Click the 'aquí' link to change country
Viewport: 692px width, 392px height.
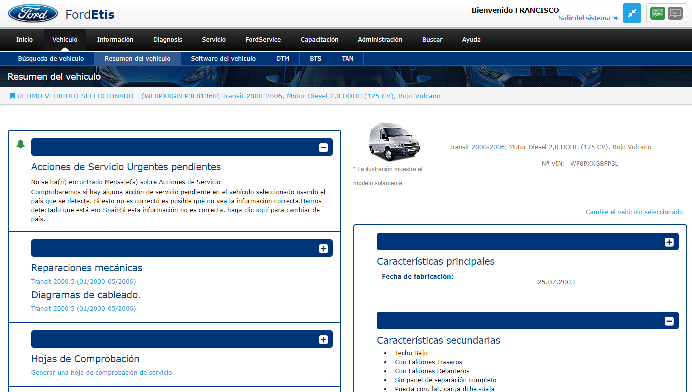pyautogui.click(x=262, y=210)
